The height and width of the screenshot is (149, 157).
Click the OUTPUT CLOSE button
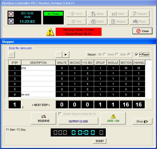coord(78,121)
